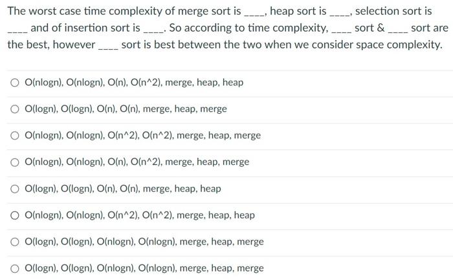Select the last option's radio button
The image size is (453, 280).
[x=15, y=268]
